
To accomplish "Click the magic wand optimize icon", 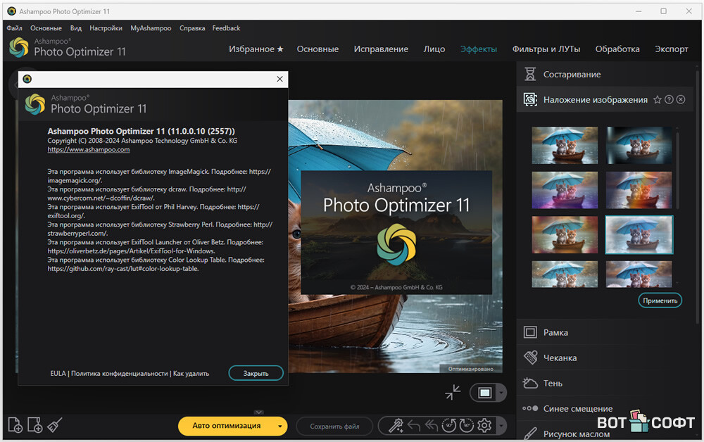I will pos(396,425).
